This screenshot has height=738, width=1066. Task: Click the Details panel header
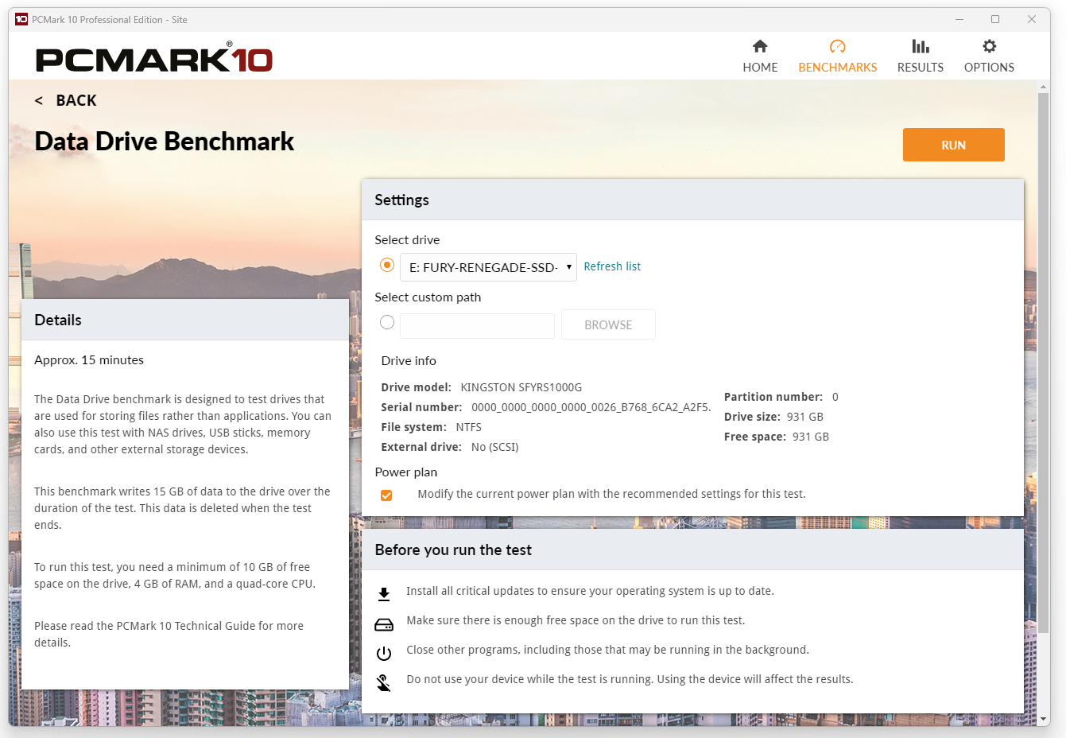185,320
